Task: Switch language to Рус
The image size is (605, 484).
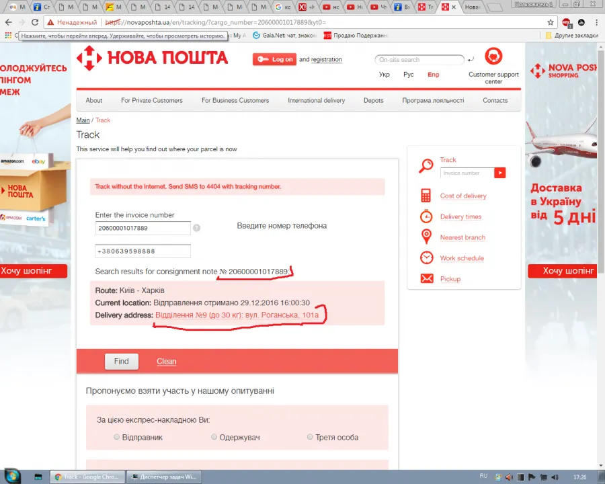Action: [408, 75]
